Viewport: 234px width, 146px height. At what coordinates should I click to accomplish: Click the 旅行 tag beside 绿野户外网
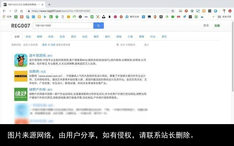click(x=50, y=90)
